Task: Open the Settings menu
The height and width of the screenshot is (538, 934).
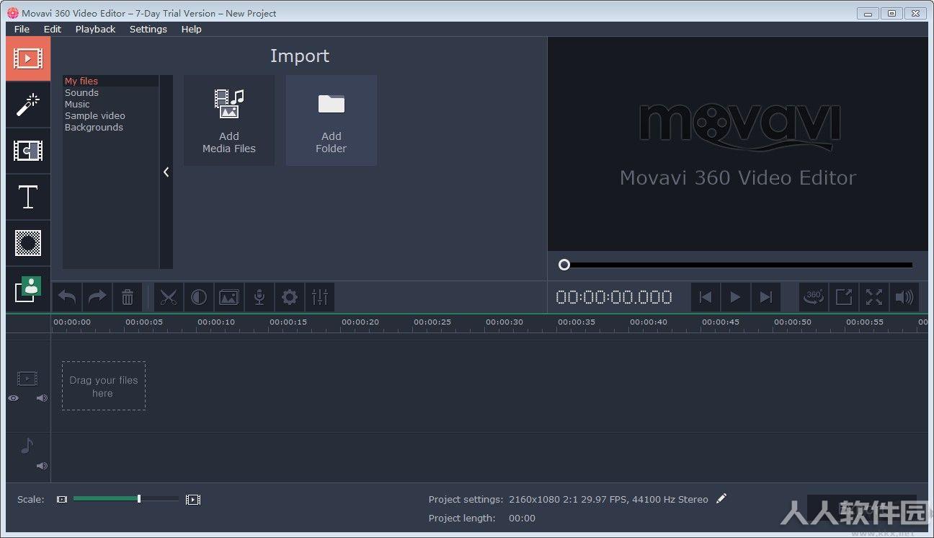Action: pos(148,29)
